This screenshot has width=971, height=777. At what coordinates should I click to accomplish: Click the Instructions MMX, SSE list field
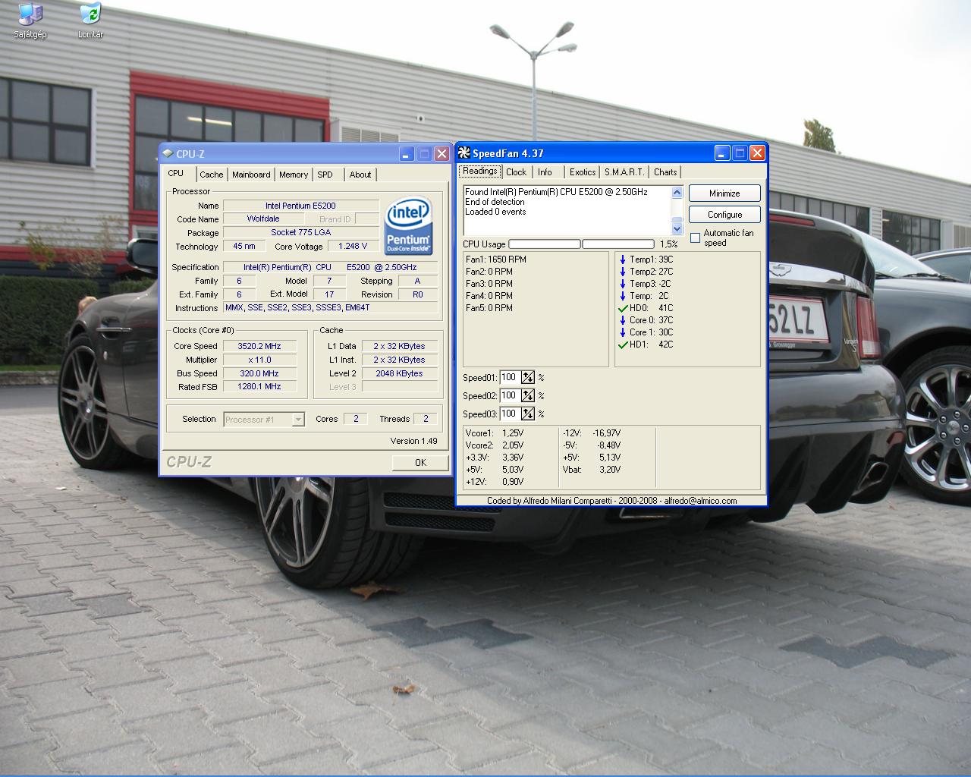pos(331,308)
